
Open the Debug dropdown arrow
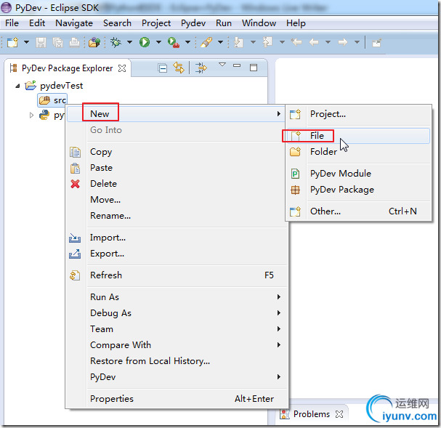[129, 42]
